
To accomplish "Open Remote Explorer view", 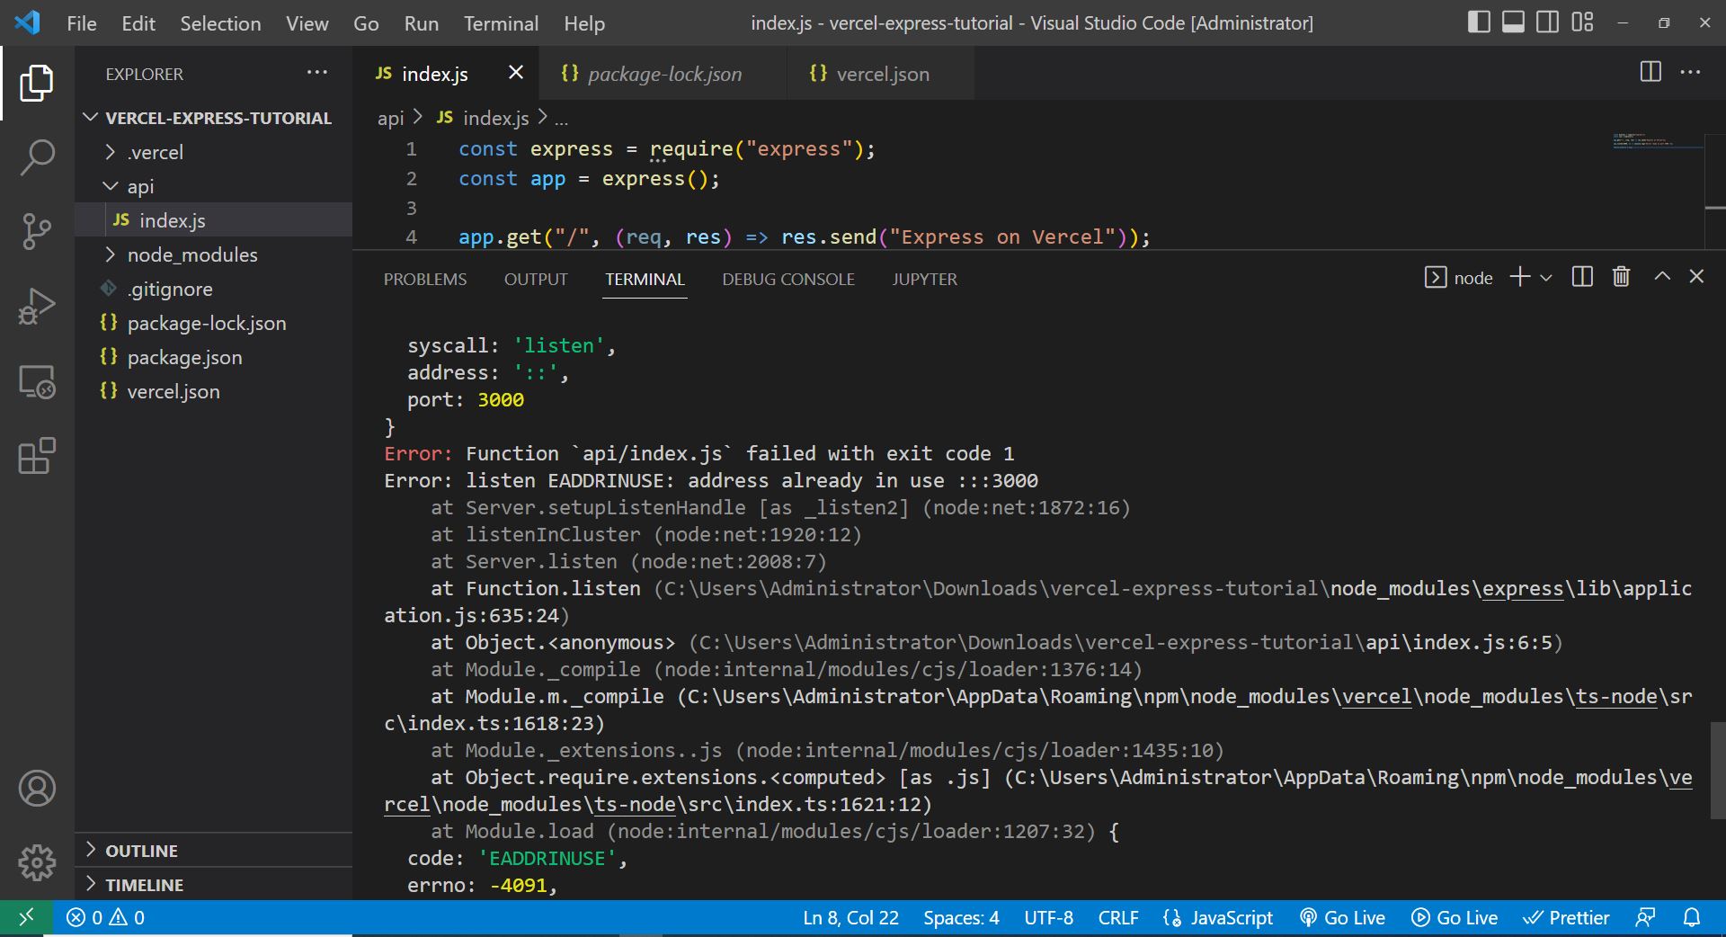I will [37, 381].
